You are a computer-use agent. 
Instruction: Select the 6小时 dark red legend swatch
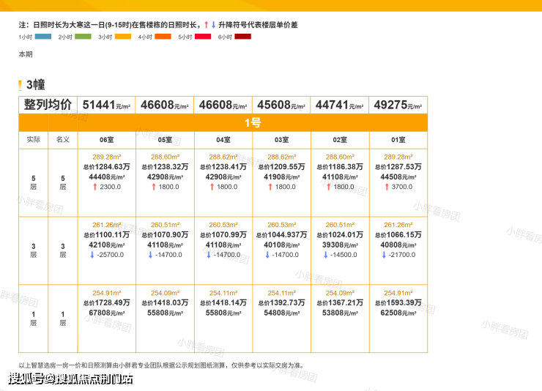coord(242,37)
